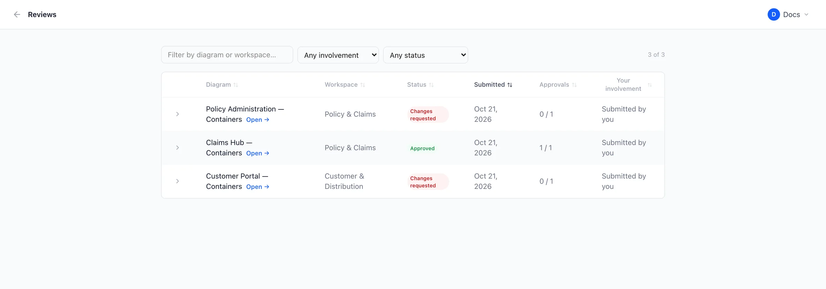Click the Reviews page title
The height and width of the screenshot is (289, 826).
[x=42, y=14]
